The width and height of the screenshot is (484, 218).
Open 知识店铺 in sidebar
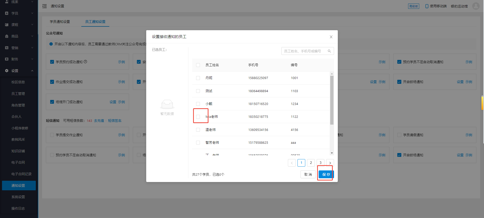(x=18, y=151)
